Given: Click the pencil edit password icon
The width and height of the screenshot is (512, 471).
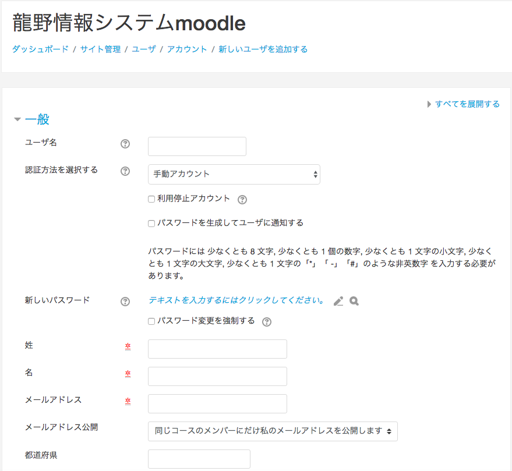Looking at the screenshot, I should pos(338,302).
